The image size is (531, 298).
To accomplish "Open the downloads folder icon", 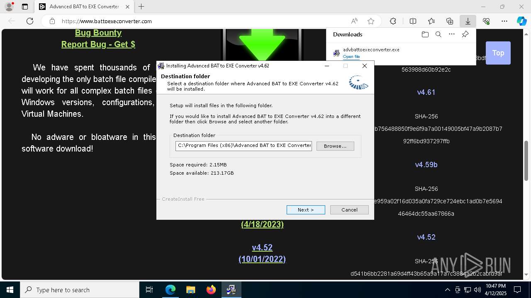I will [x=425, y=34].
